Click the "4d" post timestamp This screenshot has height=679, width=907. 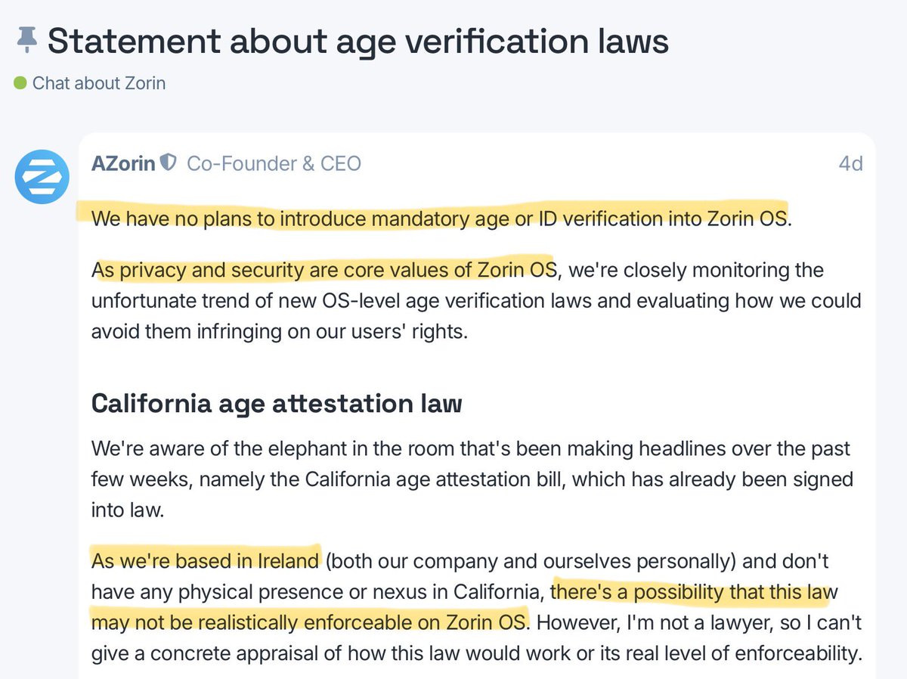(x=851, y=163)
